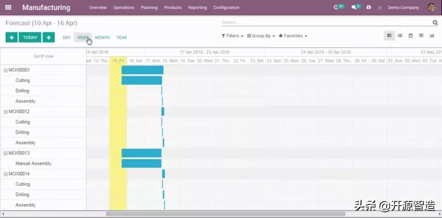The width and height of the screenshot is (442, 218).
Task: Select WEEK scale
Action: tap(83, 38)
